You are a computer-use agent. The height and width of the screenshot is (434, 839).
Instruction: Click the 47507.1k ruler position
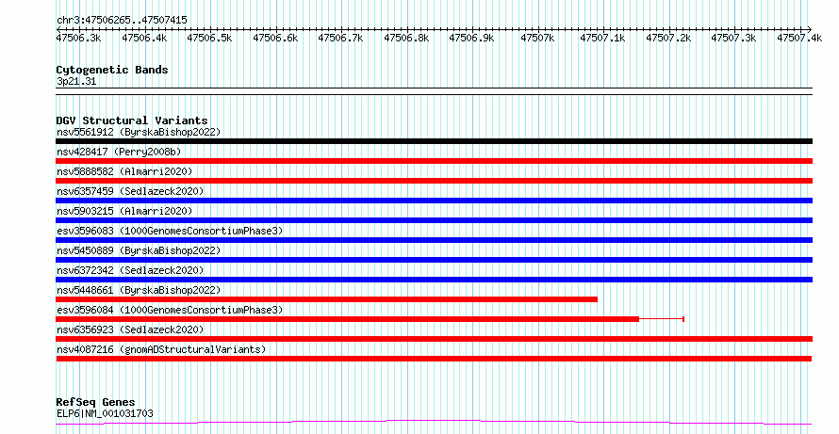point(603,38)
